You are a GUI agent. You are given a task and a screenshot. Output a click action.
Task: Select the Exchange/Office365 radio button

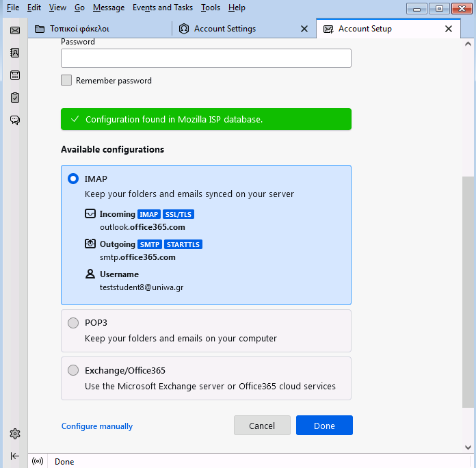pos(73,370)
